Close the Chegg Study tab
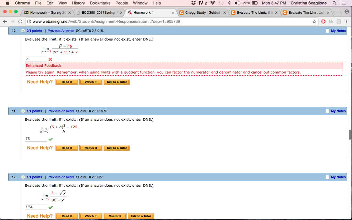Viewport: 352px width, 220px height. coord(224,13)
